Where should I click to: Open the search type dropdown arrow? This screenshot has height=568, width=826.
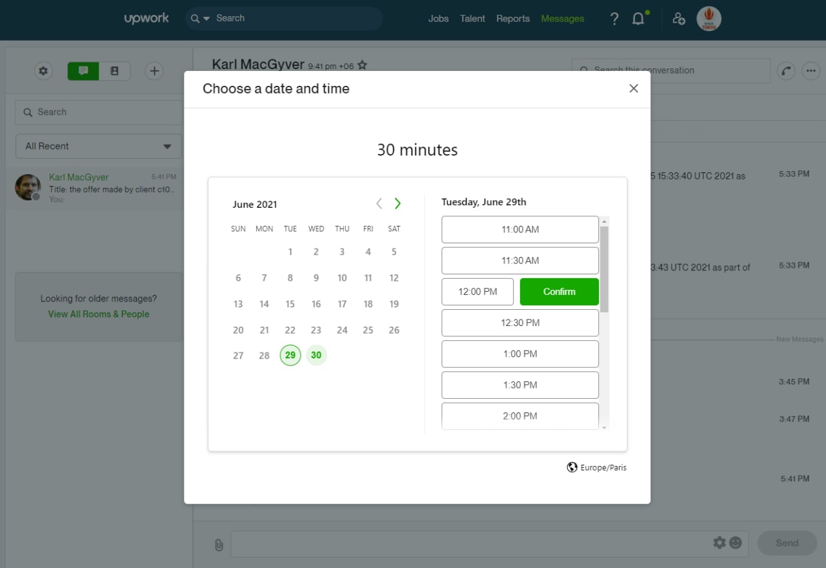pyautogui.click(x=206, y=19)
